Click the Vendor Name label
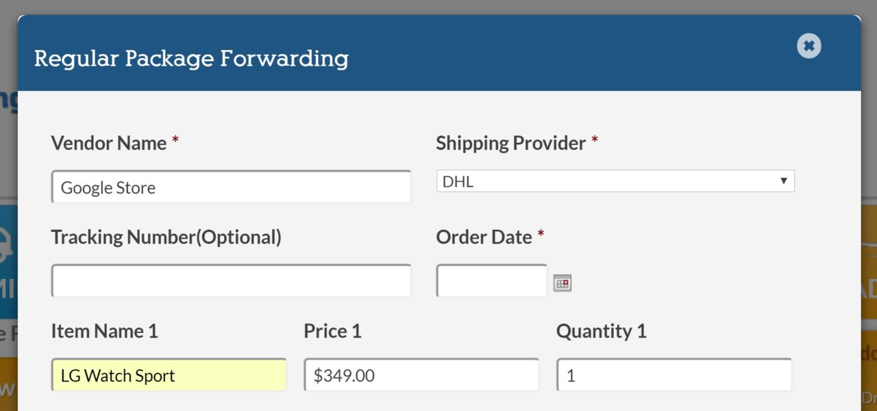This screenshot has height=411, width=877. pyautogui.click(x=109, y=143)
